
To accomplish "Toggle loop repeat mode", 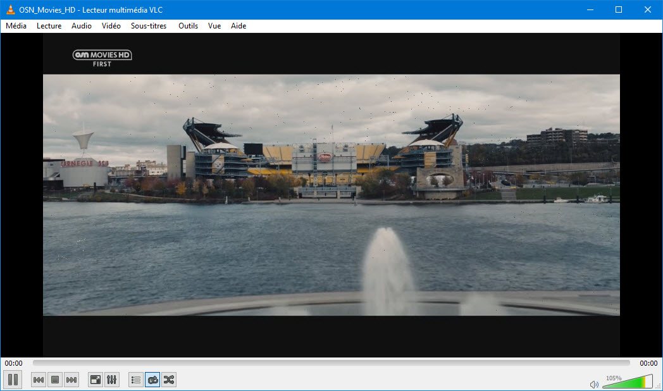I will point(152,380).
